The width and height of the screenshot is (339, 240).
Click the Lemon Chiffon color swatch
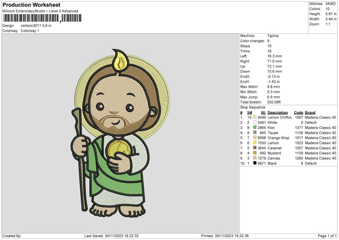pyautogui.click(x=255, y=117)
